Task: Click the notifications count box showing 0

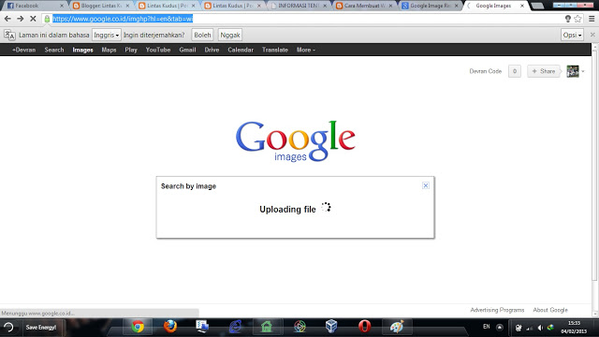Action: click(515, 71)
